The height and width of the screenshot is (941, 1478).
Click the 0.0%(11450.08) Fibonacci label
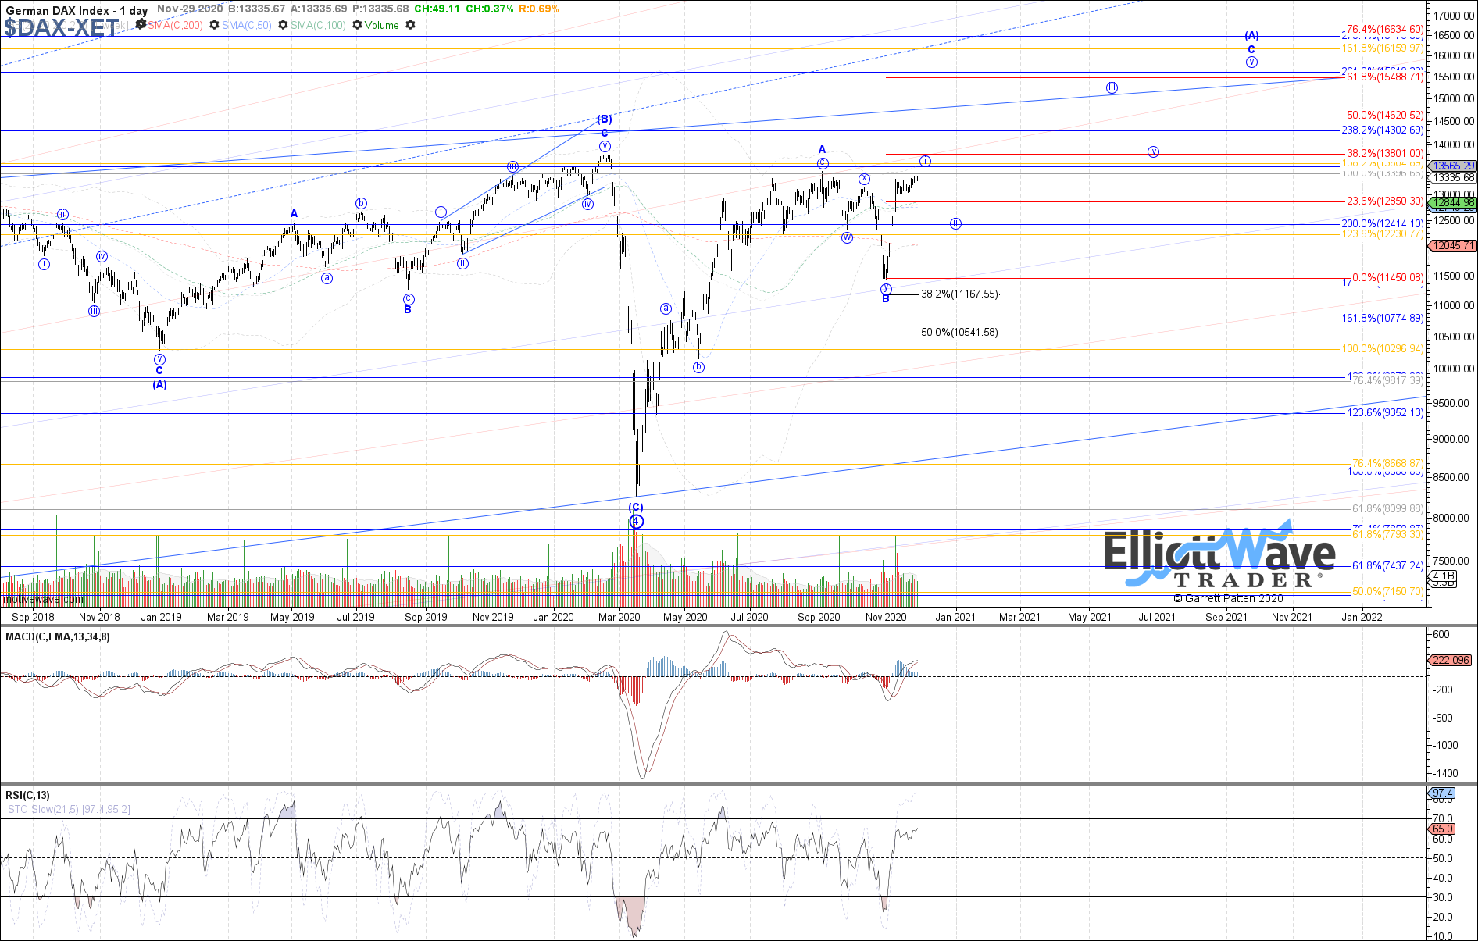(x=1387, y=278)
